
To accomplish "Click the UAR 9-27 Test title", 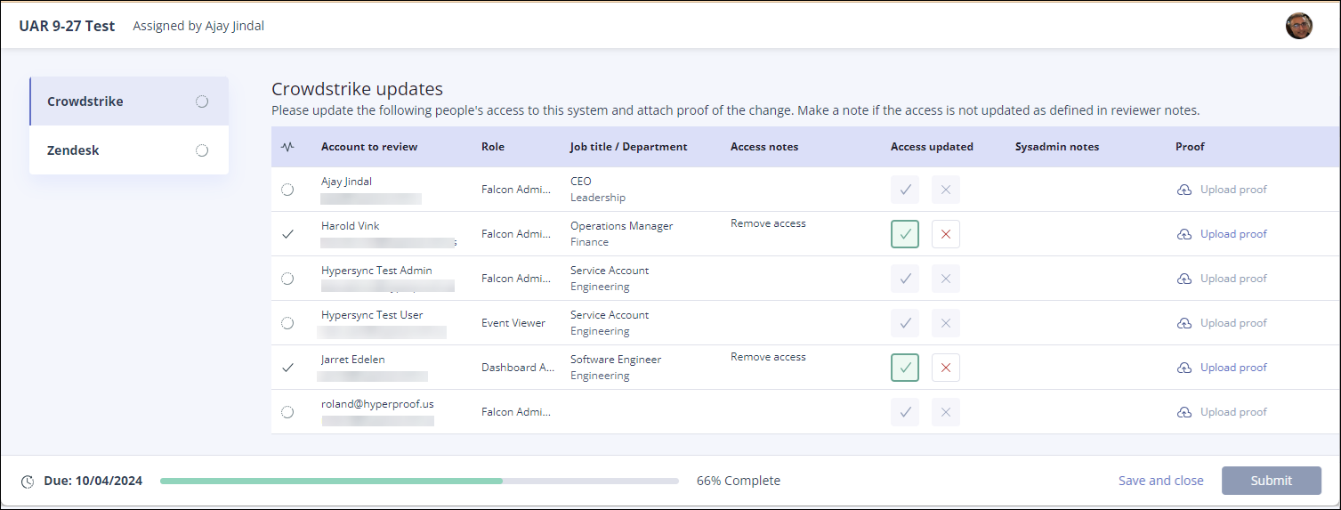I will 67,26.
